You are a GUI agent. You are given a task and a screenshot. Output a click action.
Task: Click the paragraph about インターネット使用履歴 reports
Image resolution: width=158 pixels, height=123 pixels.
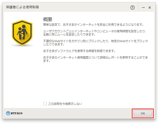click(95, 59)
